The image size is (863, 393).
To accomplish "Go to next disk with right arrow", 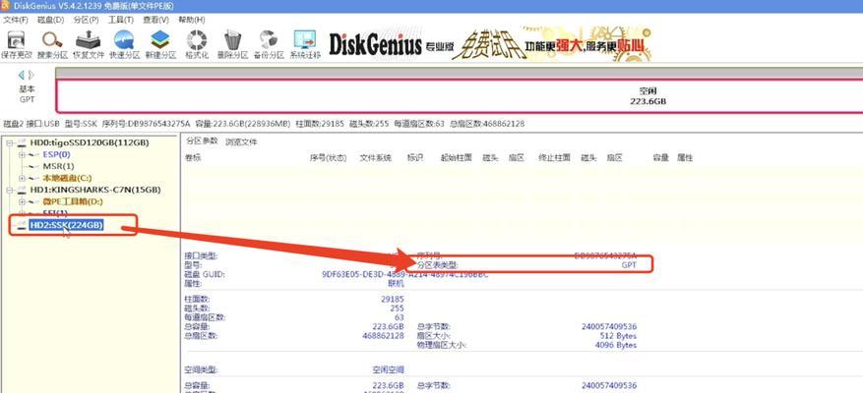I will pyautogui.click(x=31, y=75).
